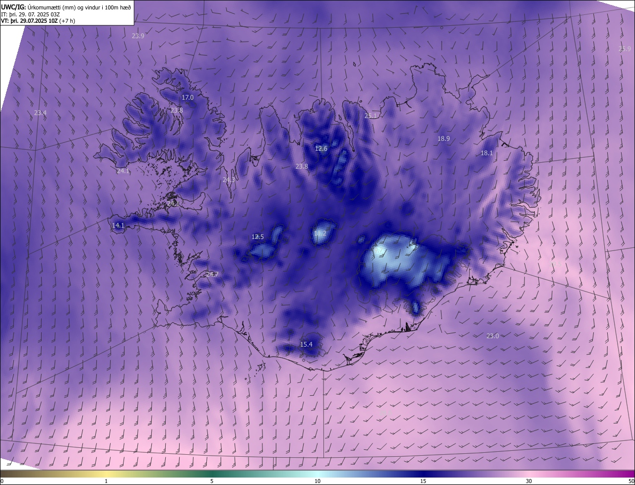
Task: Click the 12.5 value label over the glacier
Action: [x=257, y=237]
